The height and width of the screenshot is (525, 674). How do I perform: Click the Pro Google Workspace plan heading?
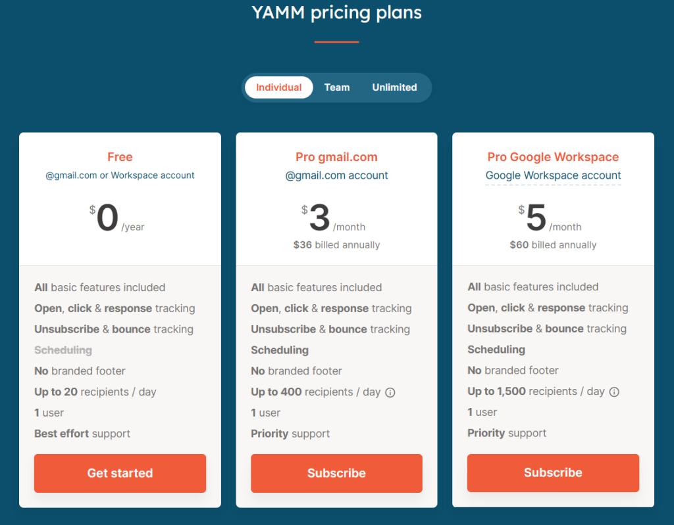tap(553, 157)
